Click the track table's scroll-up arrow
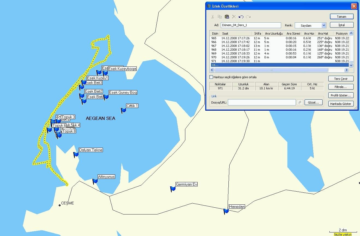Image resolution: width=360 pixels, height=236 pixels. 351,33
